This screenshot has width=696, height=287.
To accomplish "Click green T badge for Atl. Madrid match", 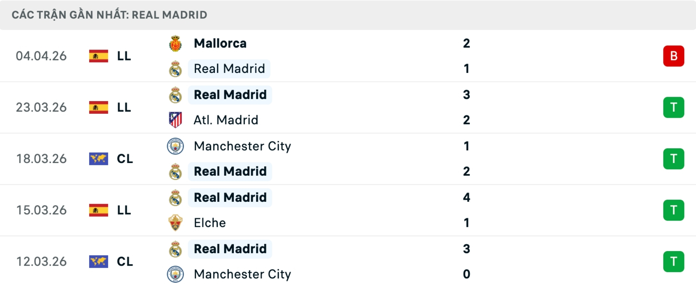I will [674, 107].
